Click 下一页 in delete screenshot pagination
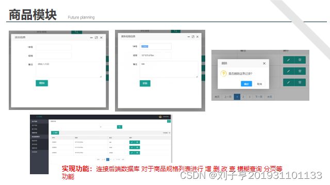330x185 pixels. [259, 97]
